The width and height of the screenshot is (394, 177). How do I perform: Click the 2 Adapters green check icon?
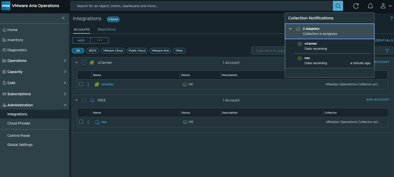point(298,29)
